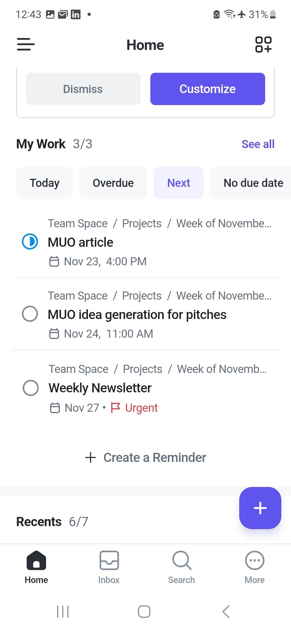
Task: Tap the in-progress status circle on MUO article
Action: 30,242
